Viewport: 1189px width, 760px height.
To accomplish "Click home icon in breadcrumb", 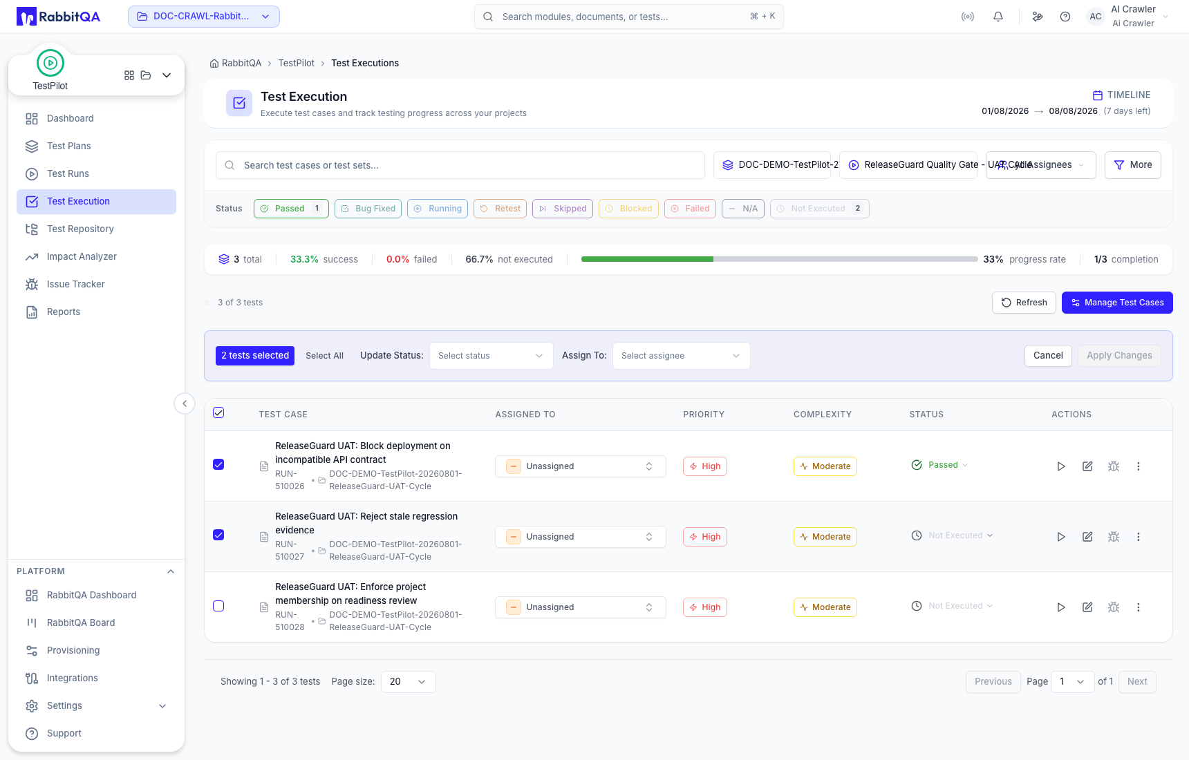I will tap(214, 64).
